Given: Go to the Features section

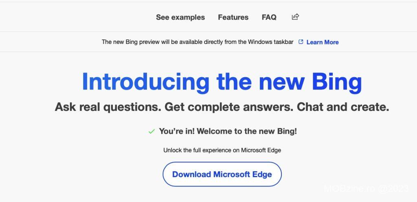Looking at the screenshot, I should pyautogui.click(x=233, y=17).
